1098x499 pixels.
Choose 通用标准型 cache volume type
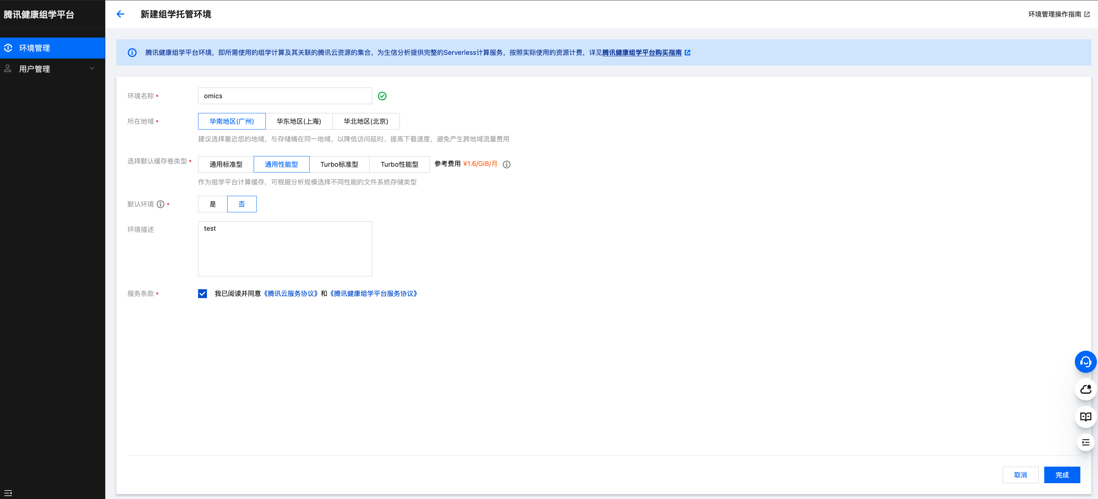pyautogui.click(x=225, y=164)
